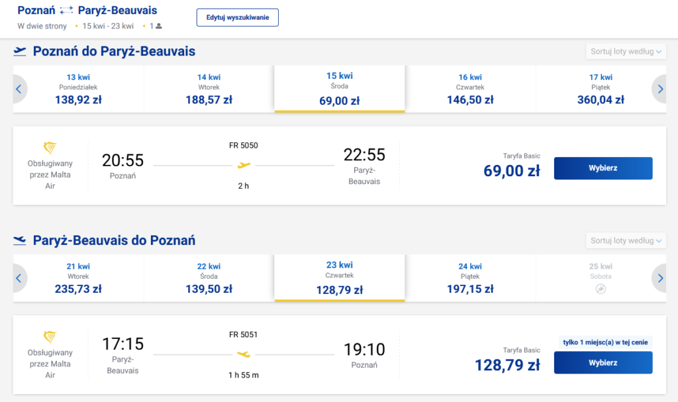The image size is (678, 402).
Task: Show later outbound dates with right arrow
Action: pyautogui.click(x=659, y=89)
